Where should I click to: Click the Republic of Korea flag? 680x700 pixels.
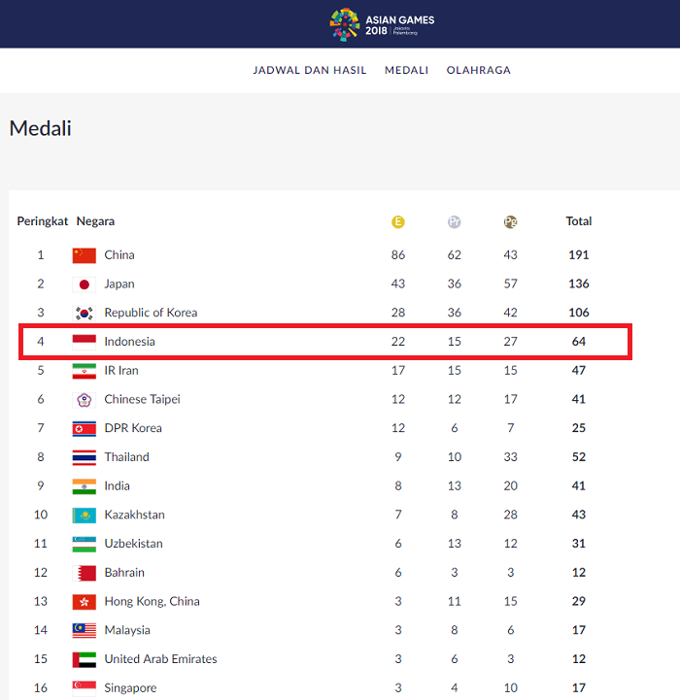tap(84, 314)
